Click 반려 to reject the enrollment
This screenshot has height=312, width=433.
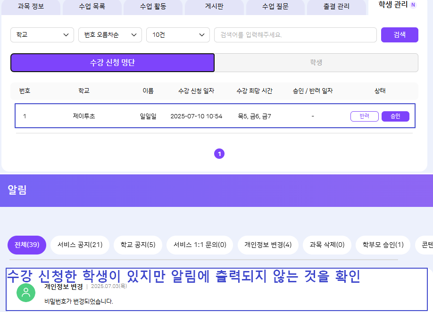[364, 116]
